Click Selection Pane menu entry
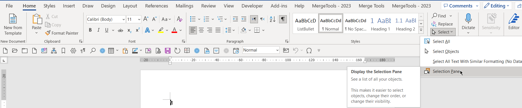The height and width of the screenshot is (108, 522). tap(471, 71)
